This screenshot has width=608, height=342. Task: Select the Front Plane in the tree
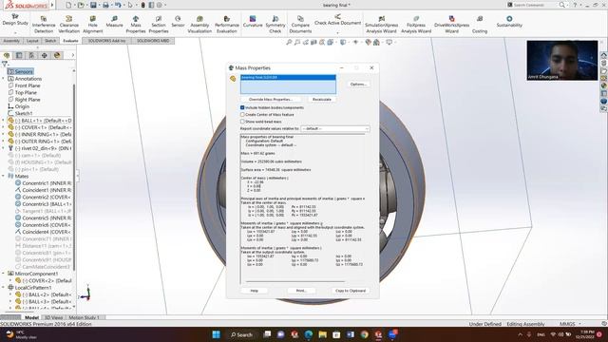28,85
